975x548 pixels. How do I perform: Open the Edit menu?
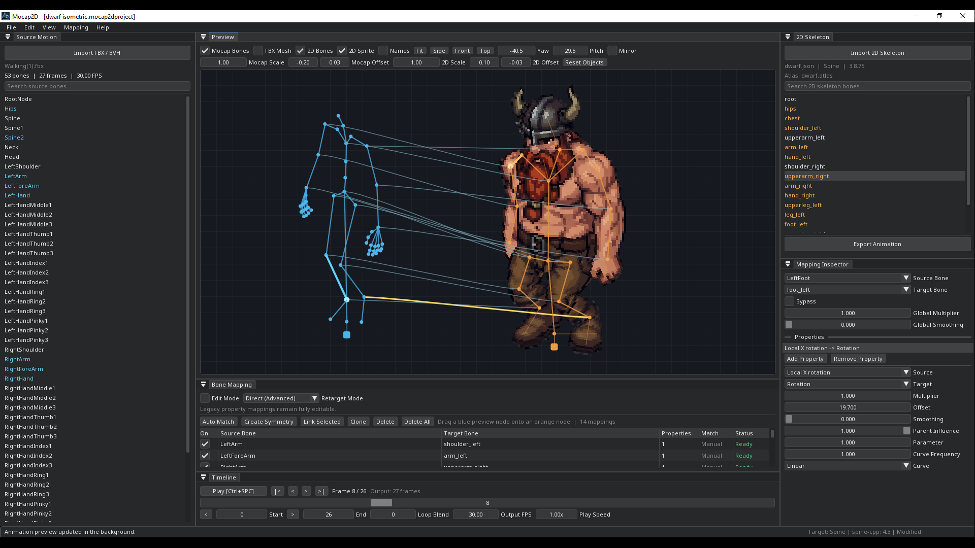[29, 27]
